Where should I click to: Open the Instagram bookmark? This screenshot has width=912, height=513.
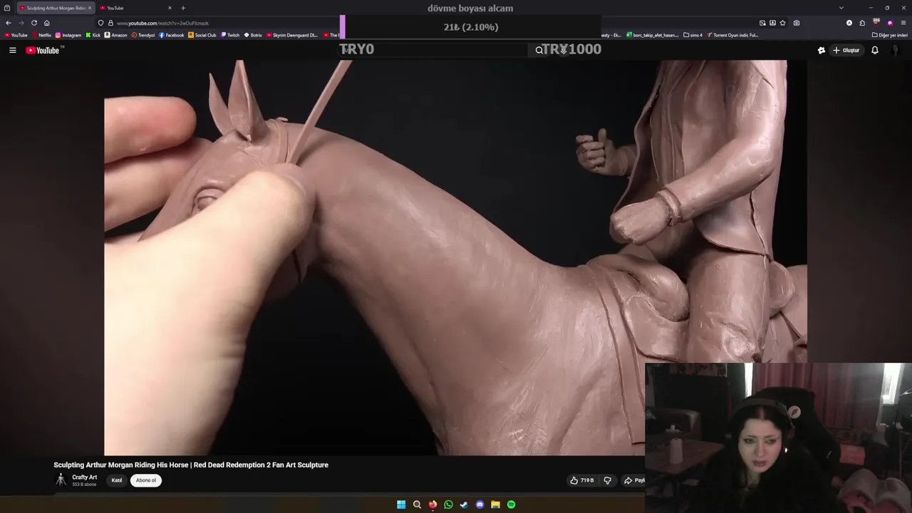[68, 35]
